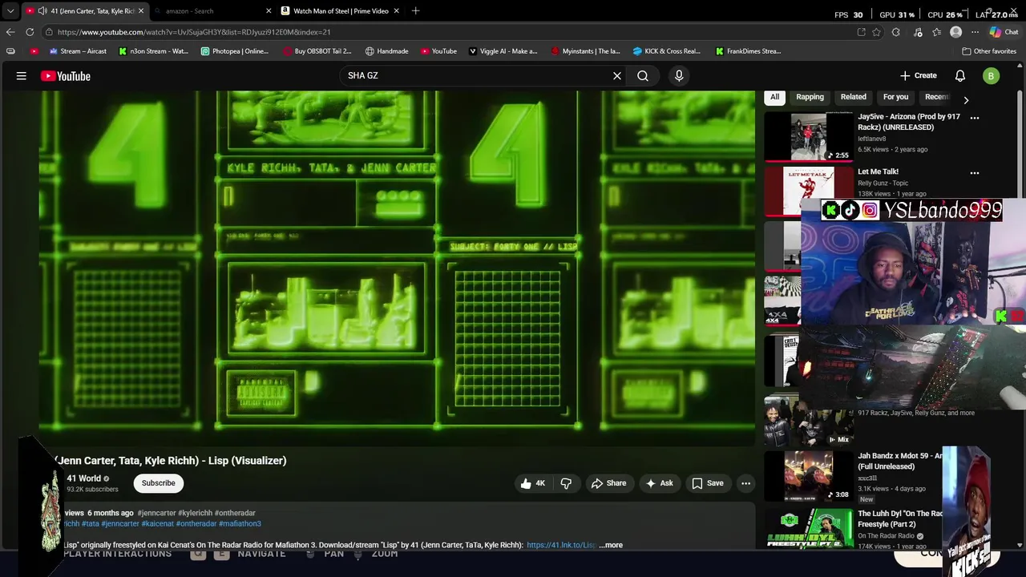The image size is (1026, 577).
Task: Close the 41 Jenn Carter tab
Action: pyautogui.click(x=141, y=11)
